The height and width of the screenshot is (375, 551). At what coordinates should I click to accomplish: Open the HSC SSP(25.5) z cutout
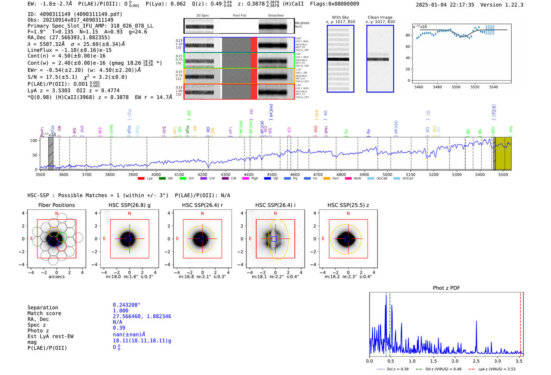(348, 239)
